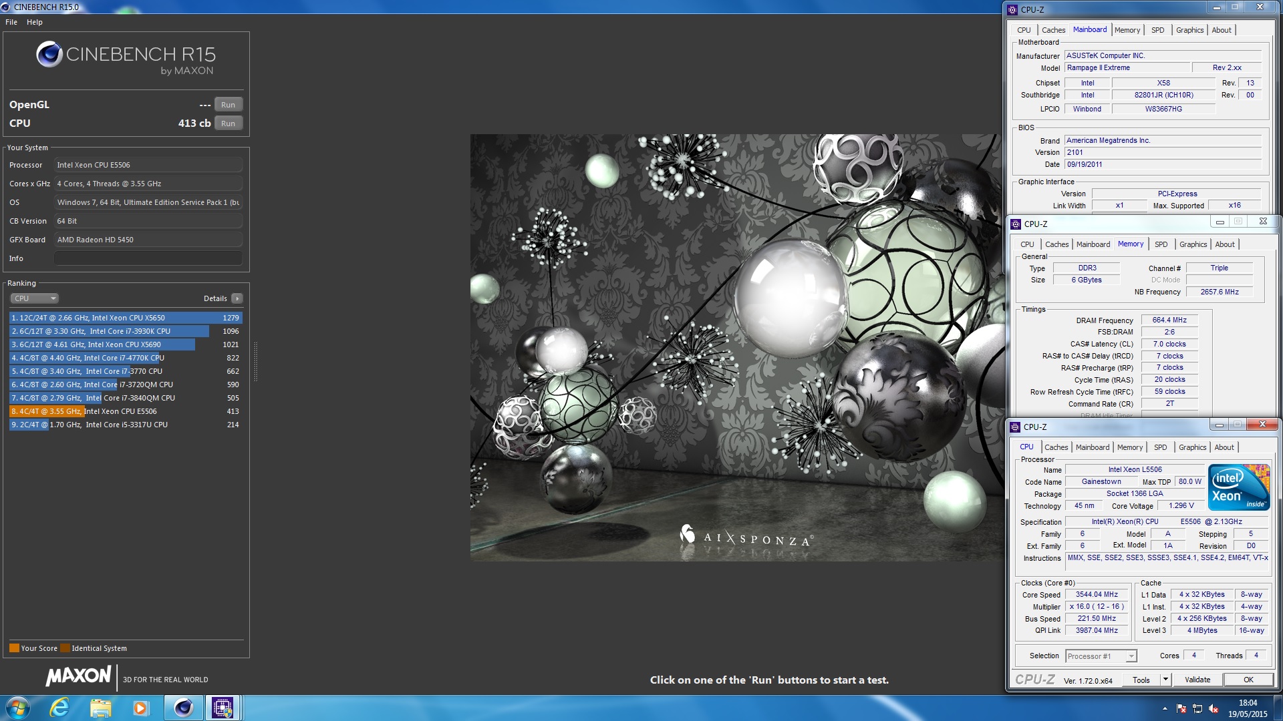This screenshot has width=1283, height=721.
Task: Click the Action Center flag tray icon
Action: tap(1181, 709)
